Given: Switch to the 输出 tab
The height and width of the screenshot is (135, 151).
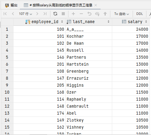Looking at the screenshot, I should [11, 5].
